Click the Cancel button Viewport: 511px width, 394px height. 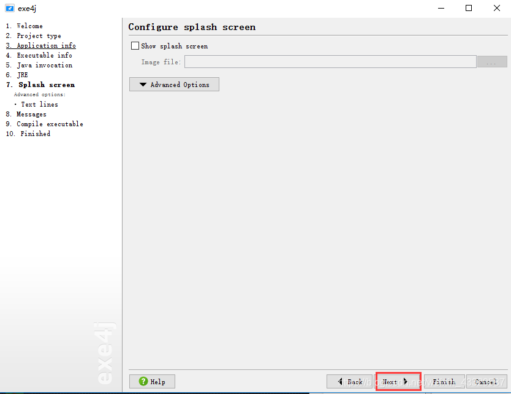pyautogui.click(x=486, y=381)
